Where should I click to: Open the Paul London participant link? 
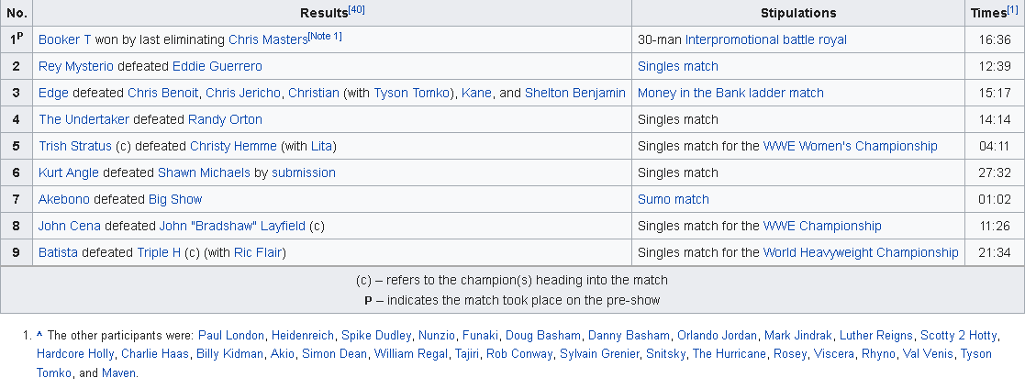pos(230,336)
